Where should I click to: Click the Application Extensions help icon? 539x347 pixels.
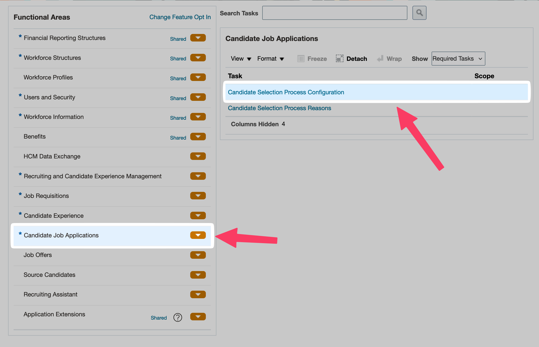(x=178, y=317)
